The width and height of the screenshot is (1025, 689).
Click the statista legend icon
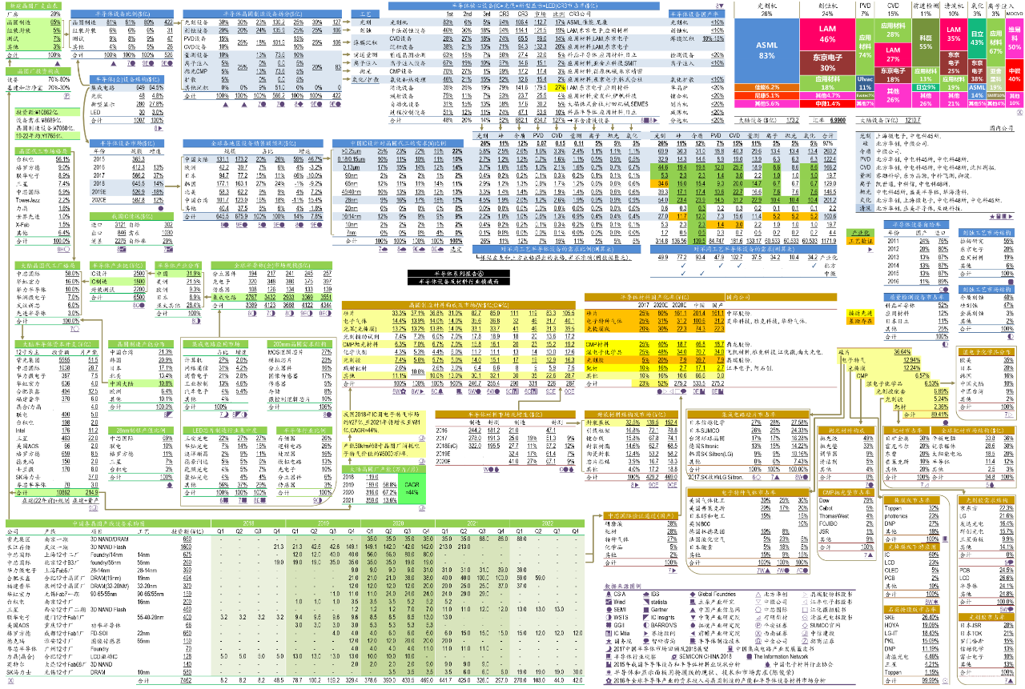pos(646,602)
